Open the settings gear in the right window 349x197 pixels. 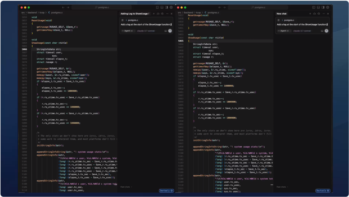tap(327, 7)
